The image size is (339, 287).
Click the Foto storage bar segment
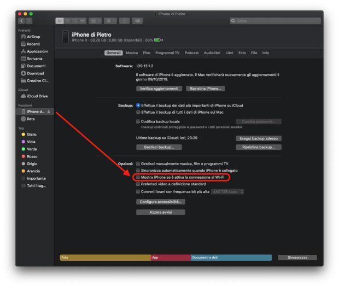point(106,257)
